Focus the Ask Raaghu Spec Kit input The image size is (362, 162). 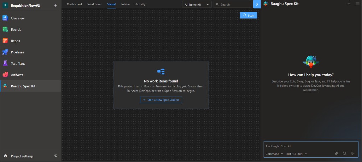click(311, 146)
